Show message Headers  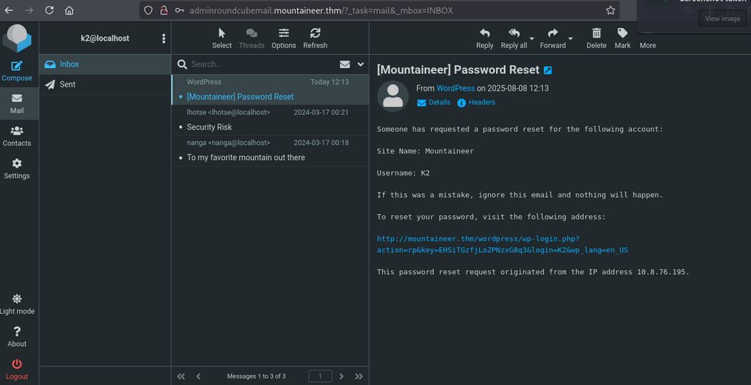point(481,103)
